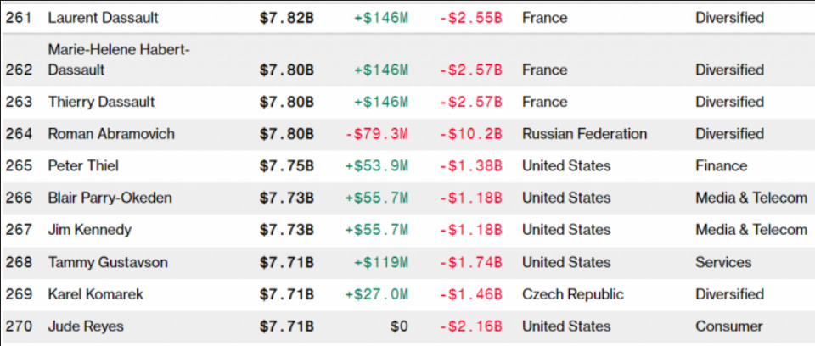Click on Jude Reyes's name
The height and width of the screenshot is (346, 815).
(84, 326)
